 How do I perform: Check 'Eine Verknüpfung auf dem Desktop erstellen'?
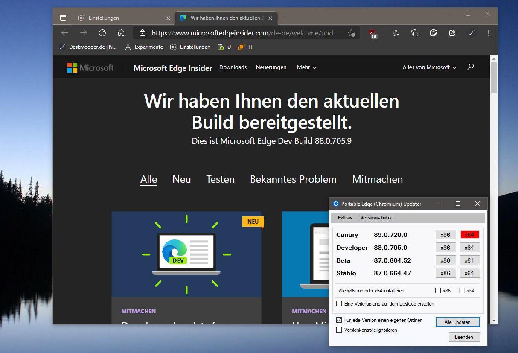point(339,304)
